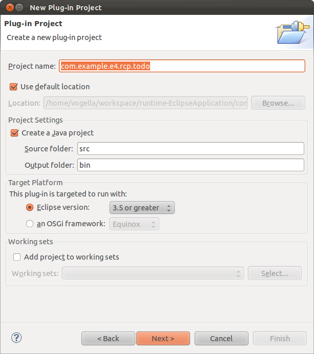Choose the OSGi framework radio option
Screen dimensions: 314x354
pos(30,224)
